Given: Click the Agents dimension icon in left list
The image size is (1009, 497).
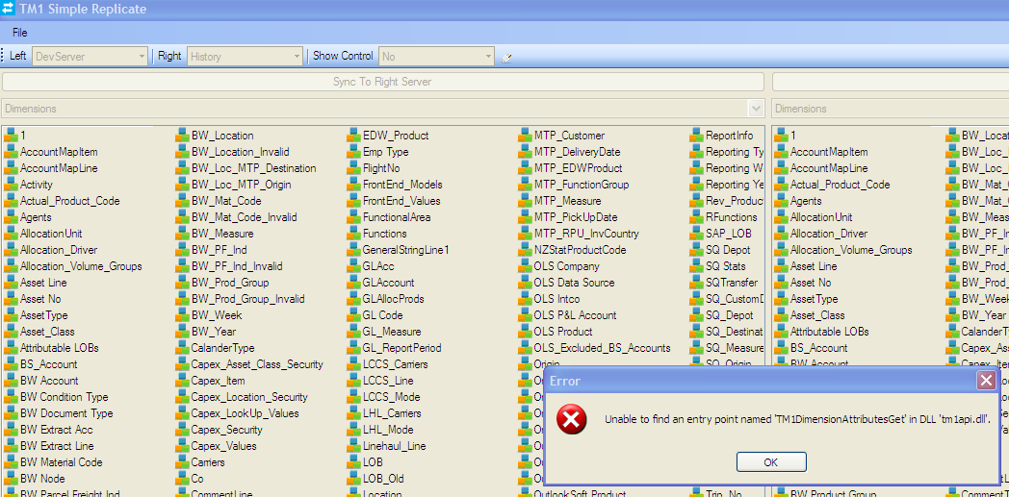Looking at the screenshot, I should click(x=10, y=217).
